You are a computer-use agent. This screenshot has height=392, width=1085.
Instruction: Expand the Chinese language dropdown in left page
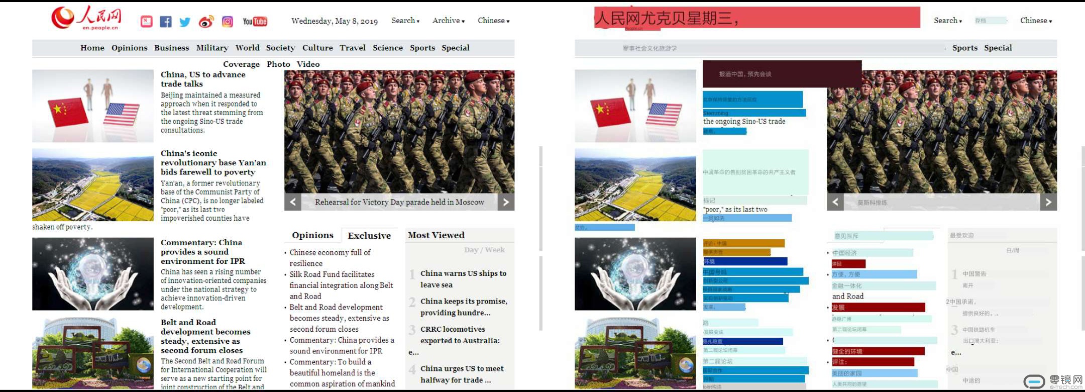pyautogui.click(x=494, y=21)
